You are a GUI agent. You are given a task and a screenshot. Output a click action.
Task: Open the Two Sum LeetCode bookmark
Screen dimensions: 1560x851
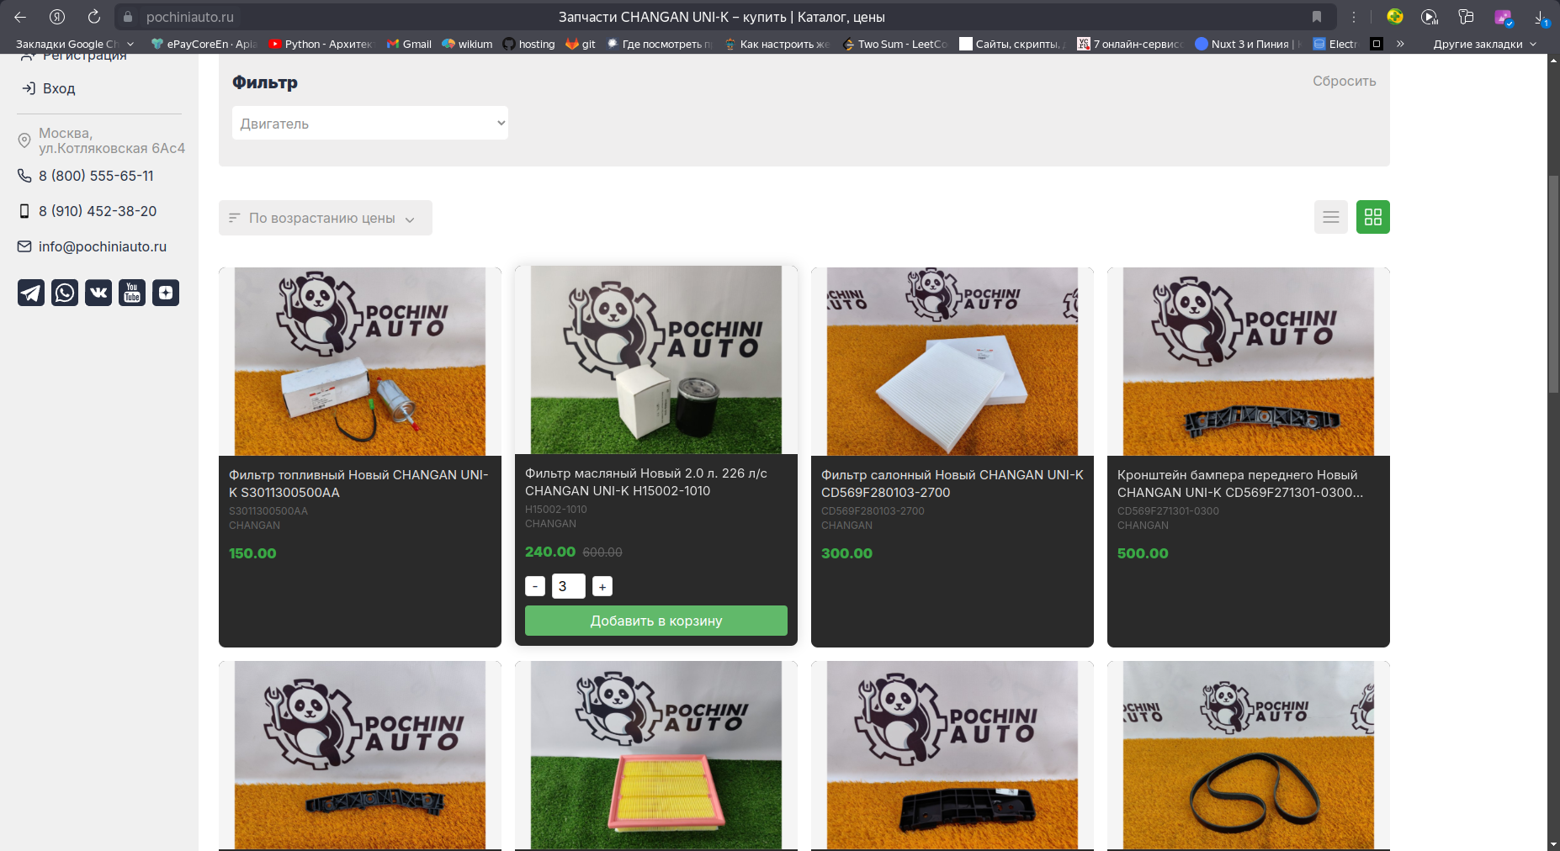pos(894,44)
